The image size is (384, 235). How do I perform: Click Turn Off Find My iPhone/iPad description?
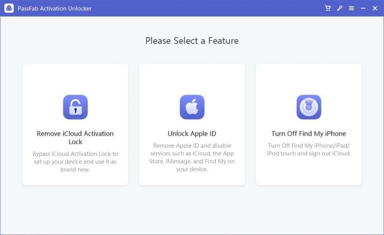(309, 150)
